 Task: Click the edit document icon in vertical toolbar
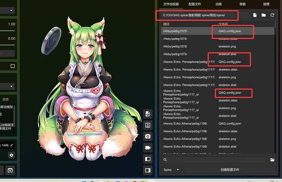point(148,114)
